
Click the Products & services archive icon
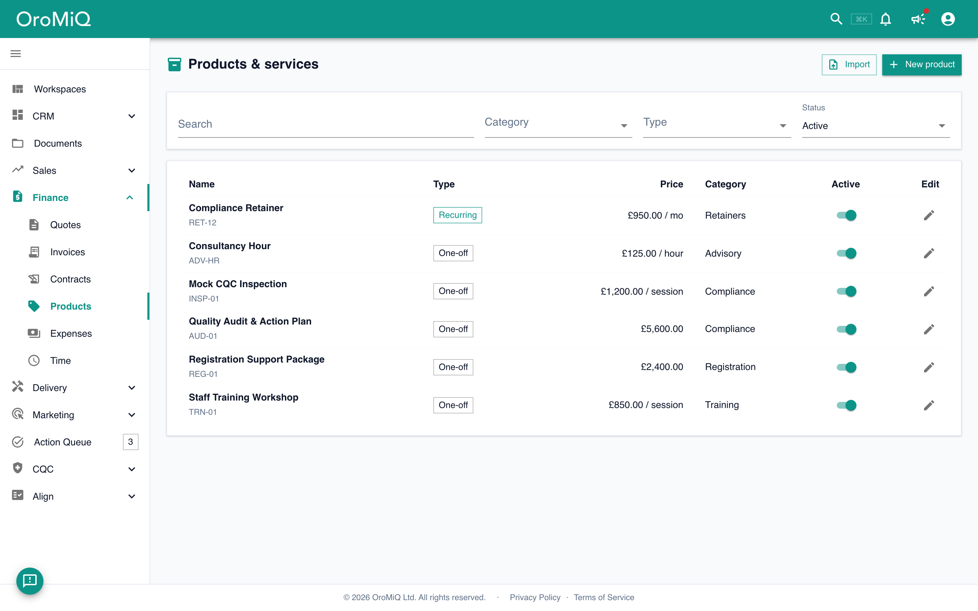[x=174, y=64]
